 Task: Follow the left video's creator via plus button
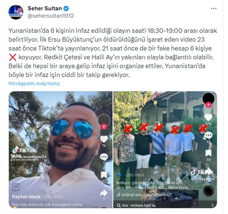tap(104, 126)
